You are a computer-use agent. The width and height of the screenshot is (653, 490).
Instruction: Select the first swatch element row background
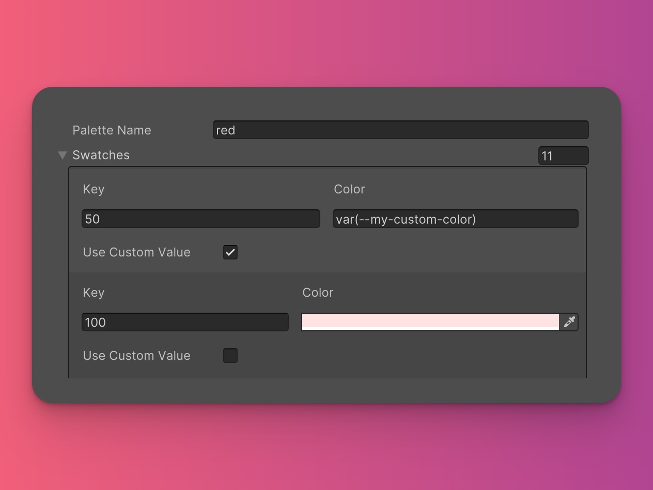[x=413, y=253]
